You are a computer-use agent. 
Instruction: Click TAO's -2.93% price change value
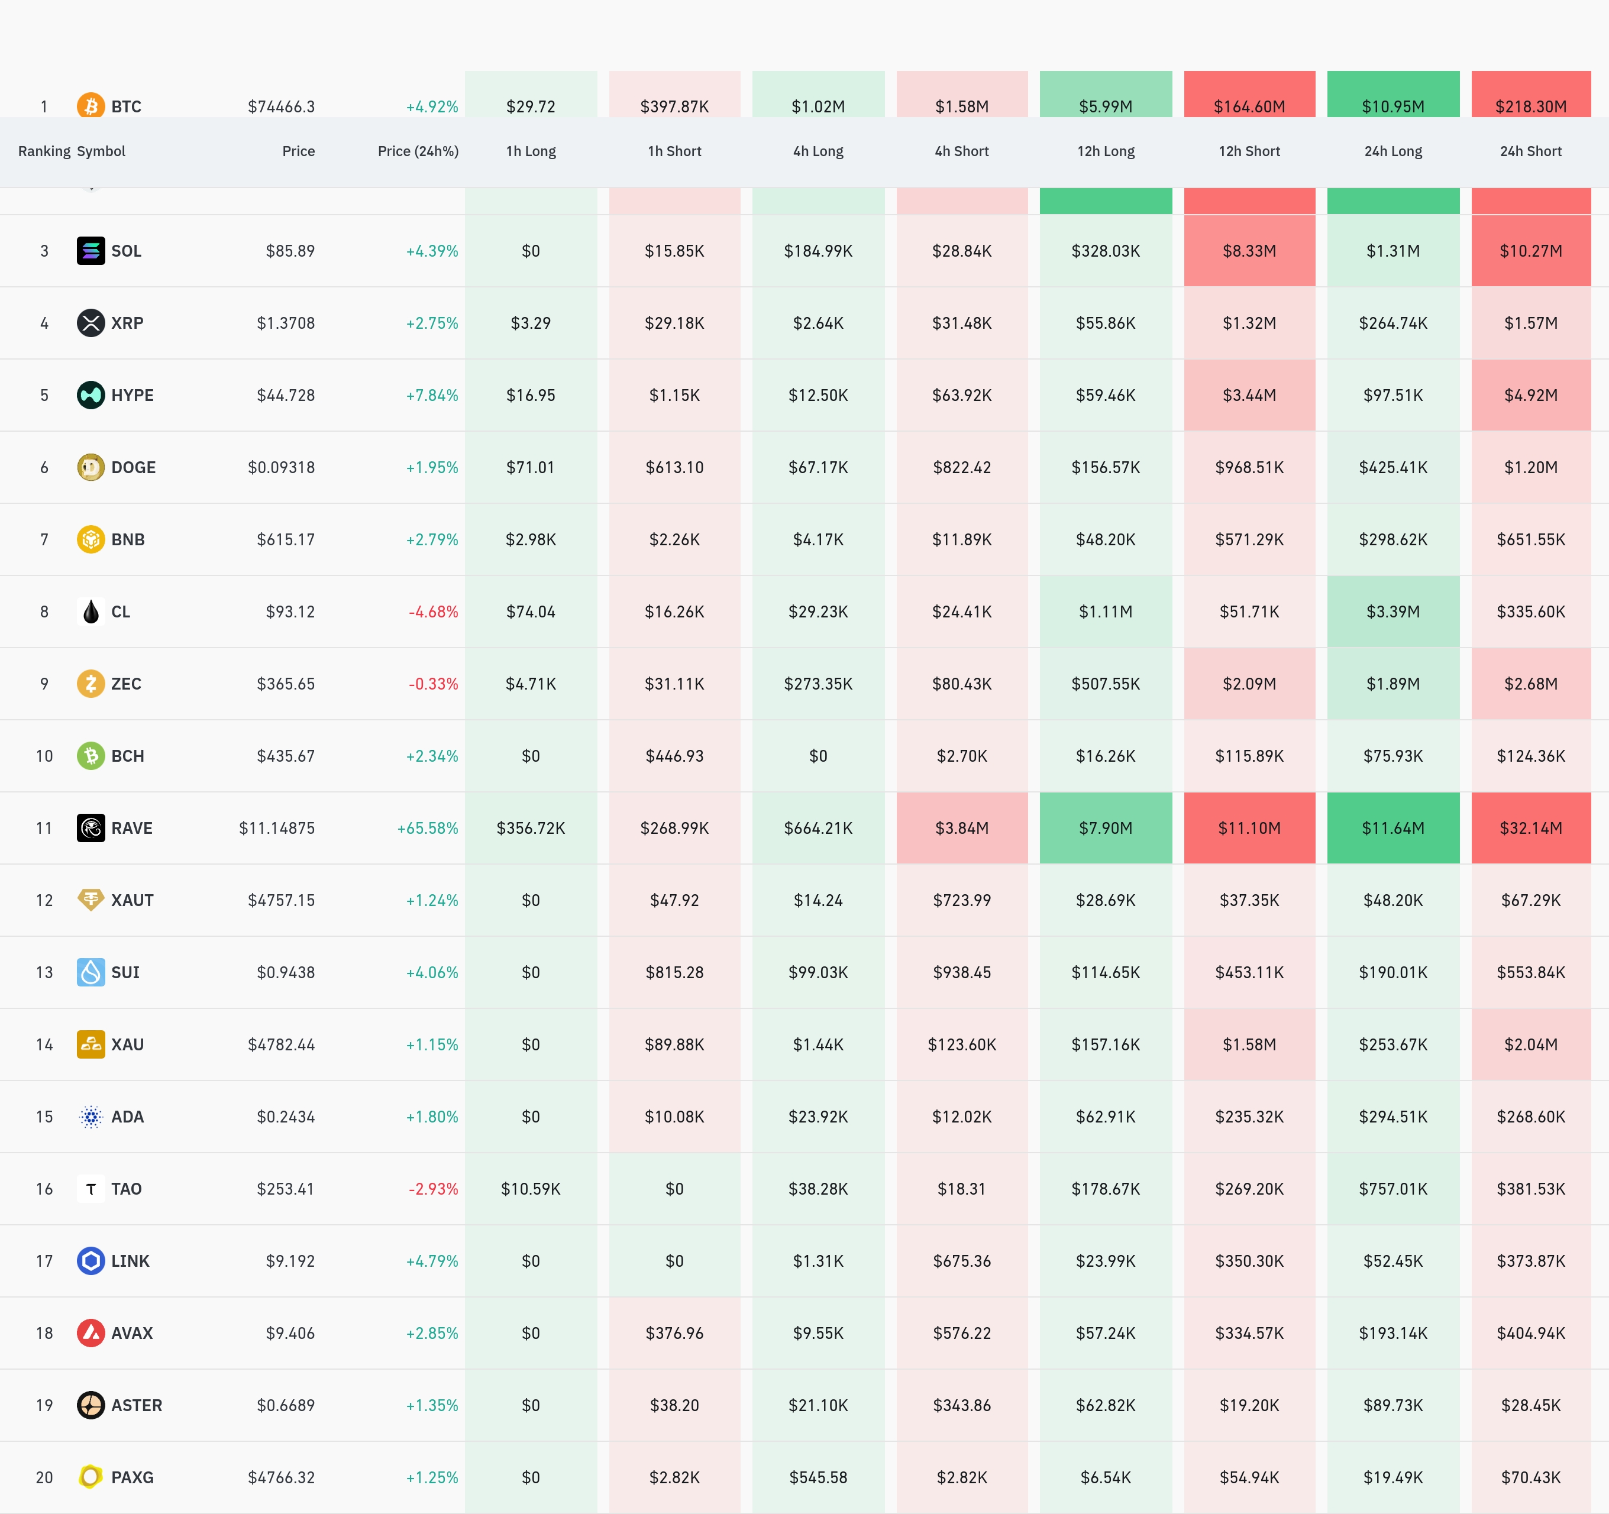[433, 1189]
